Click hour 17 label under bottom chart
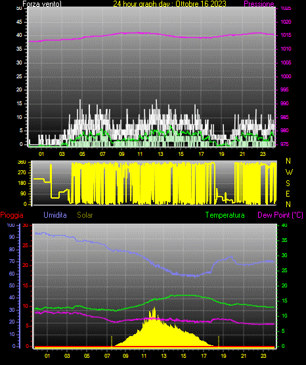 (x=204, y=356)
